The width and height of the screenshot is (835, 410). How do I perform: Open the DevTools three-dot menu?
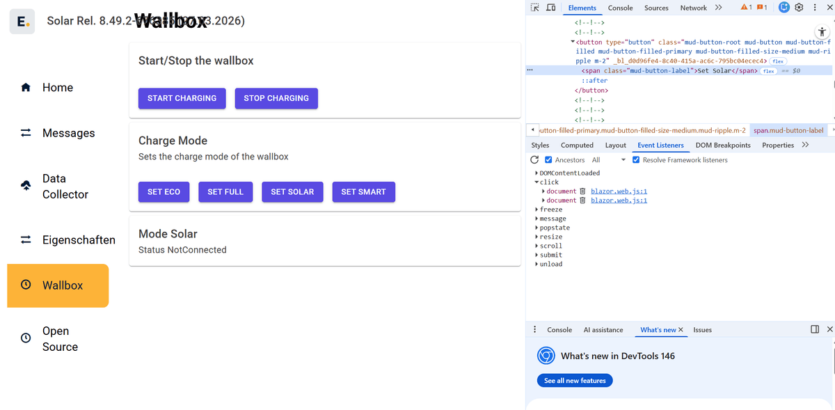(x=815, y=7)
